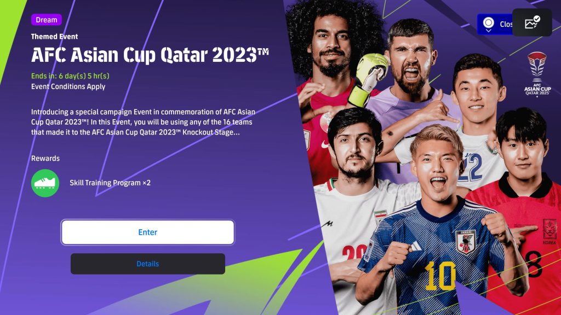The image size is (561, 315).
Task: Start the event with the Enter button
Action: coord(148,232)
